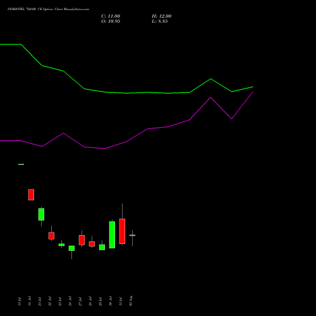Click the small flat green dash above the first date

click(x=21, y=164)
